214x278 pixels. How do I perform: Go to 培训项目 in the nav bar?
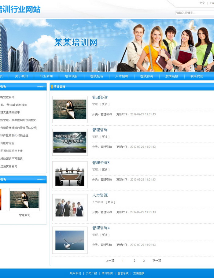click(x=71, y=76)
